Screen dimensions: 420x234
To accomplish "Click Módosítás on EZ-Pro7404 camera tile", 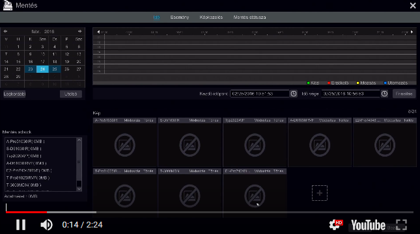I will point(392,120).
